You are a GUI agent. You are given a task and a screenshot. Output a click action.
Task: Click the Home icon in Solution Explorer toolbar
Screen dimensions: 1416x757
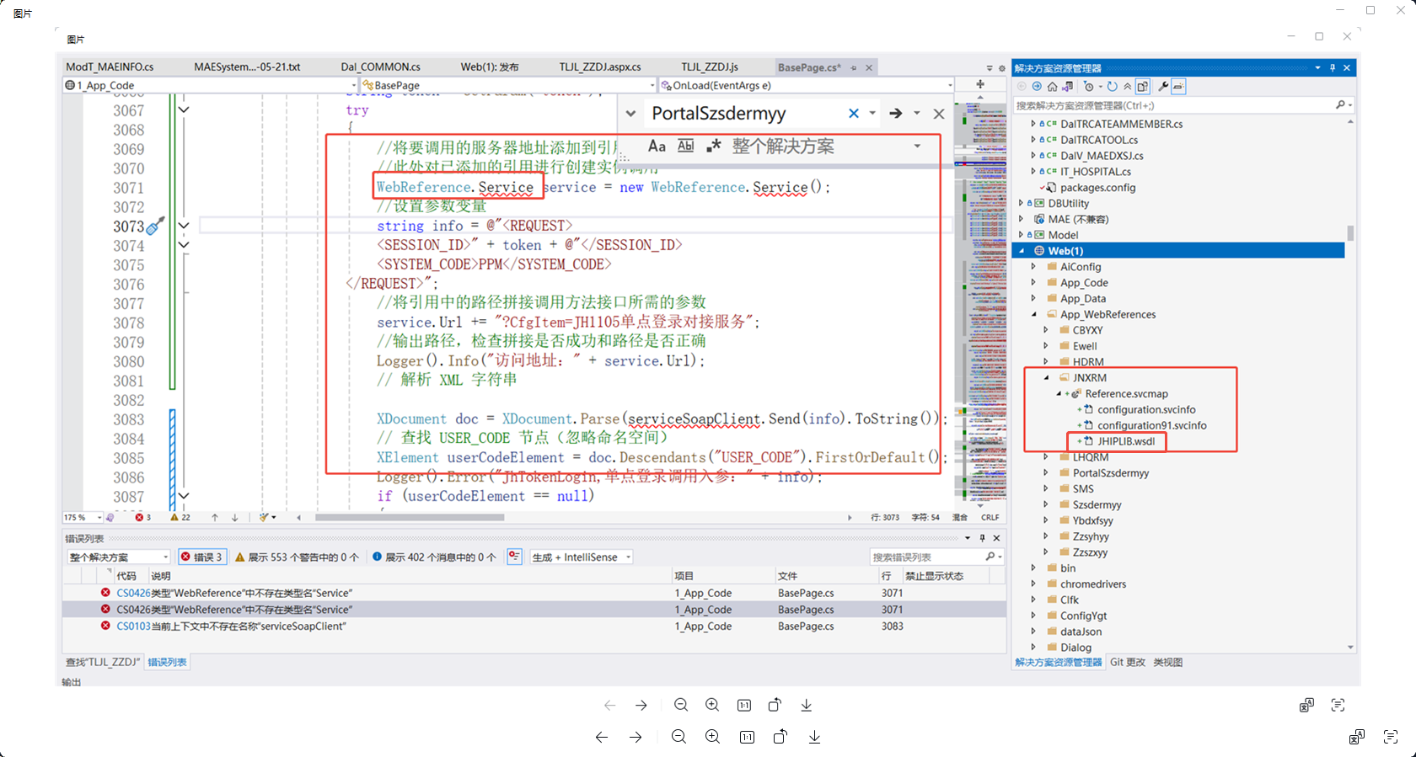pos(1052,87)
